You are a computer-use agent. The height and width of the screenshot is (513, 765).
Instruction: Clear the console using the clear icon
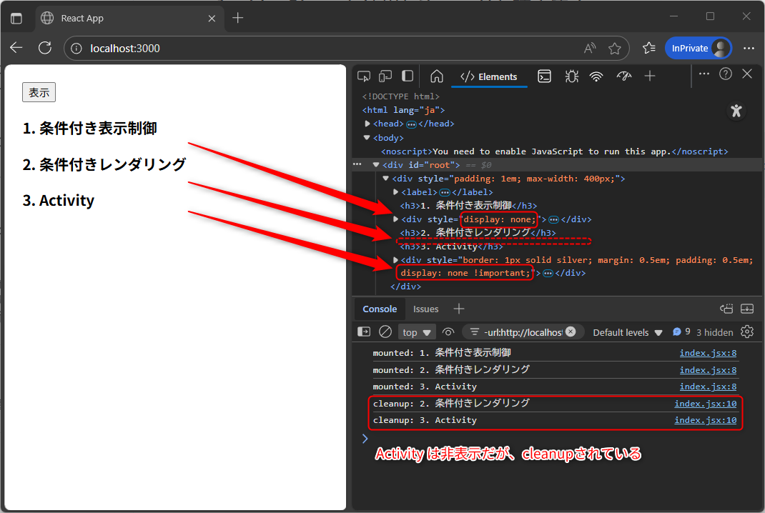click(386, 332)
